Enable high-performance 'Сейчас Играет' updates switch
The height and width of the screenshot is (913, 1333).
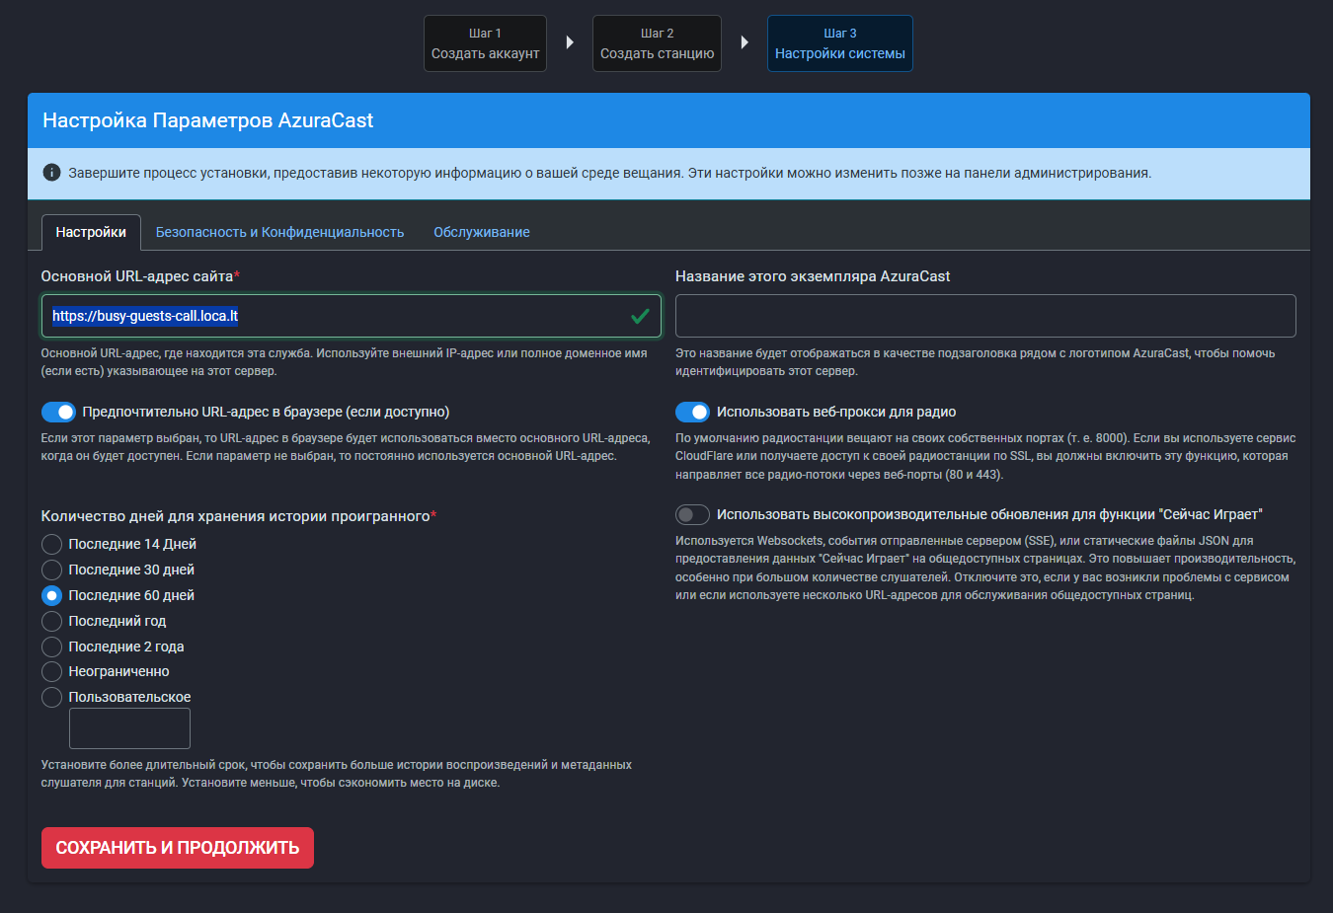pos(692,514)
